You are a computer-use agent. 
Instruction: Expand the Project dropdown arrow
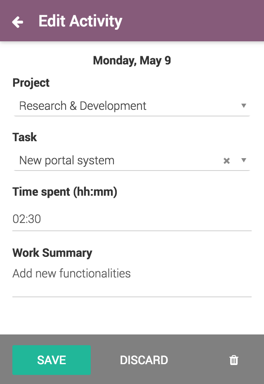pyautogui.click(x=244, y=106)
